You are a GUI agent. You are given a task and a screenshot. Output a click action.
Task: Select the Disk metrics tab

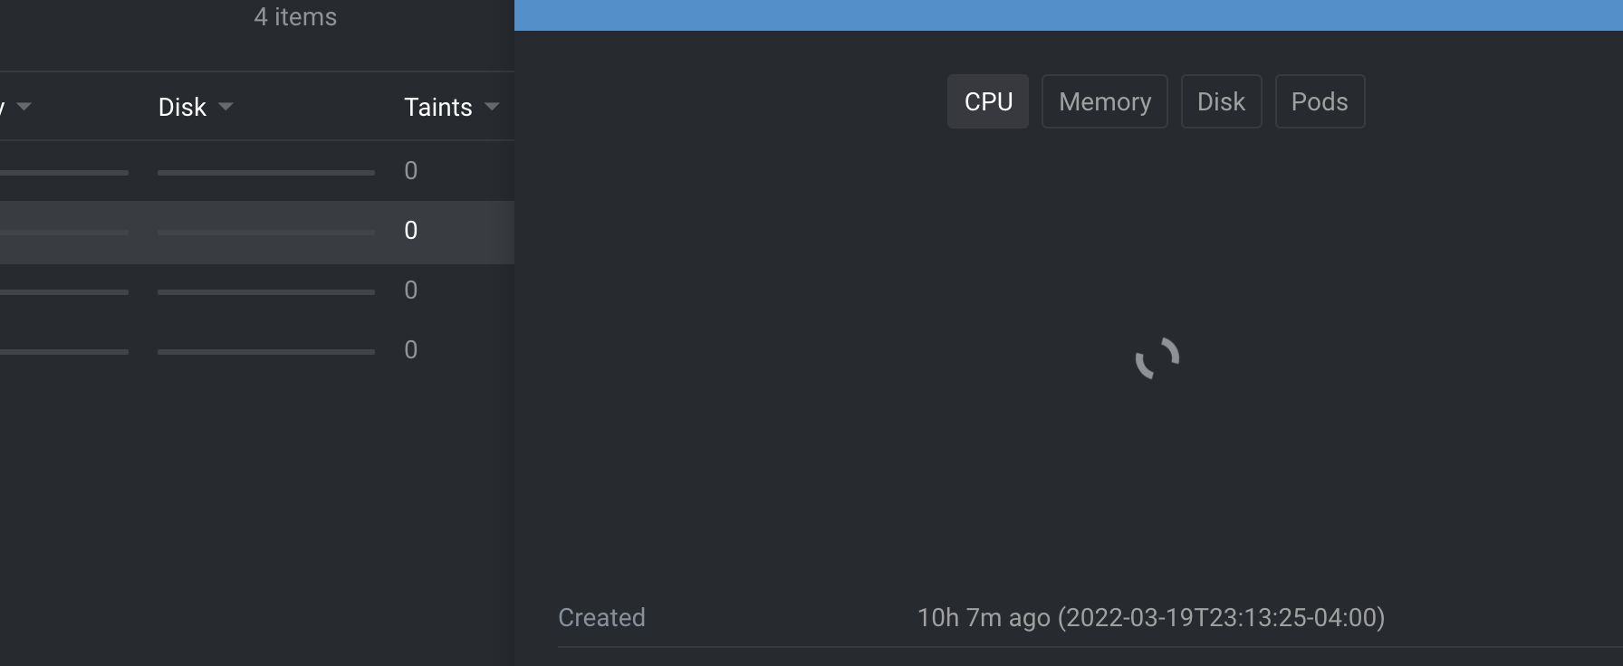1221,101
